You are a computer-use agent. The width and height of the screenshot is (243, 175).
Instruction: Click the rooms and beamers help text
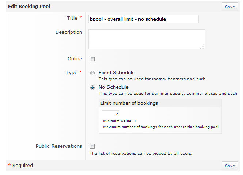click(x=152, y=79)
